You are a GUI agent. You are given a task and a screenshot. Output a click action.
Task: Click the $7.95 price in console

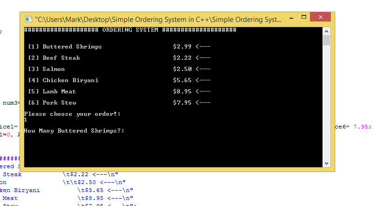182,103
